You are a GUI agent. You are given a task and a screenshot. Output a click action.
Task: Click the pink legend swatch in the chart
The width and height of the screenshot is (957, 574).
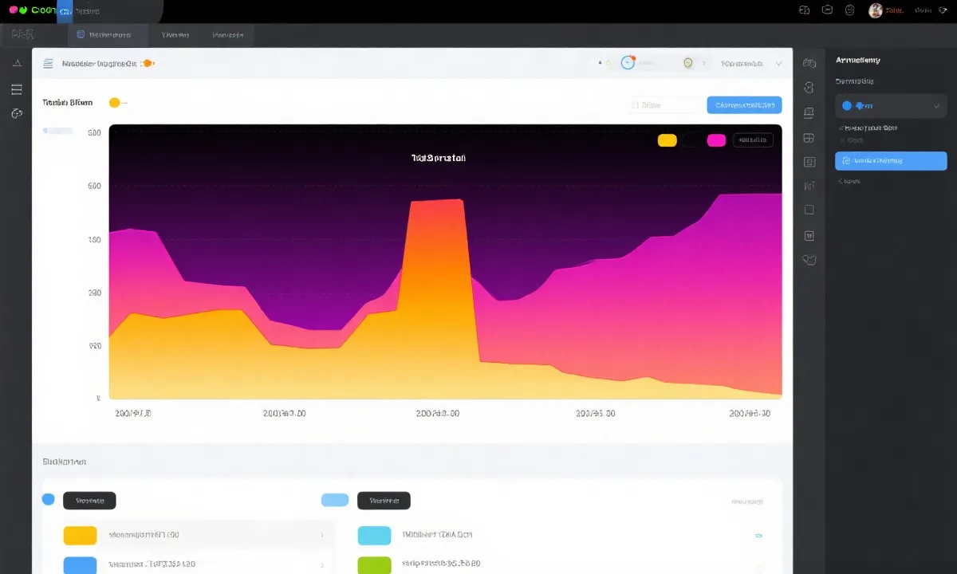[x=716, y=140]
